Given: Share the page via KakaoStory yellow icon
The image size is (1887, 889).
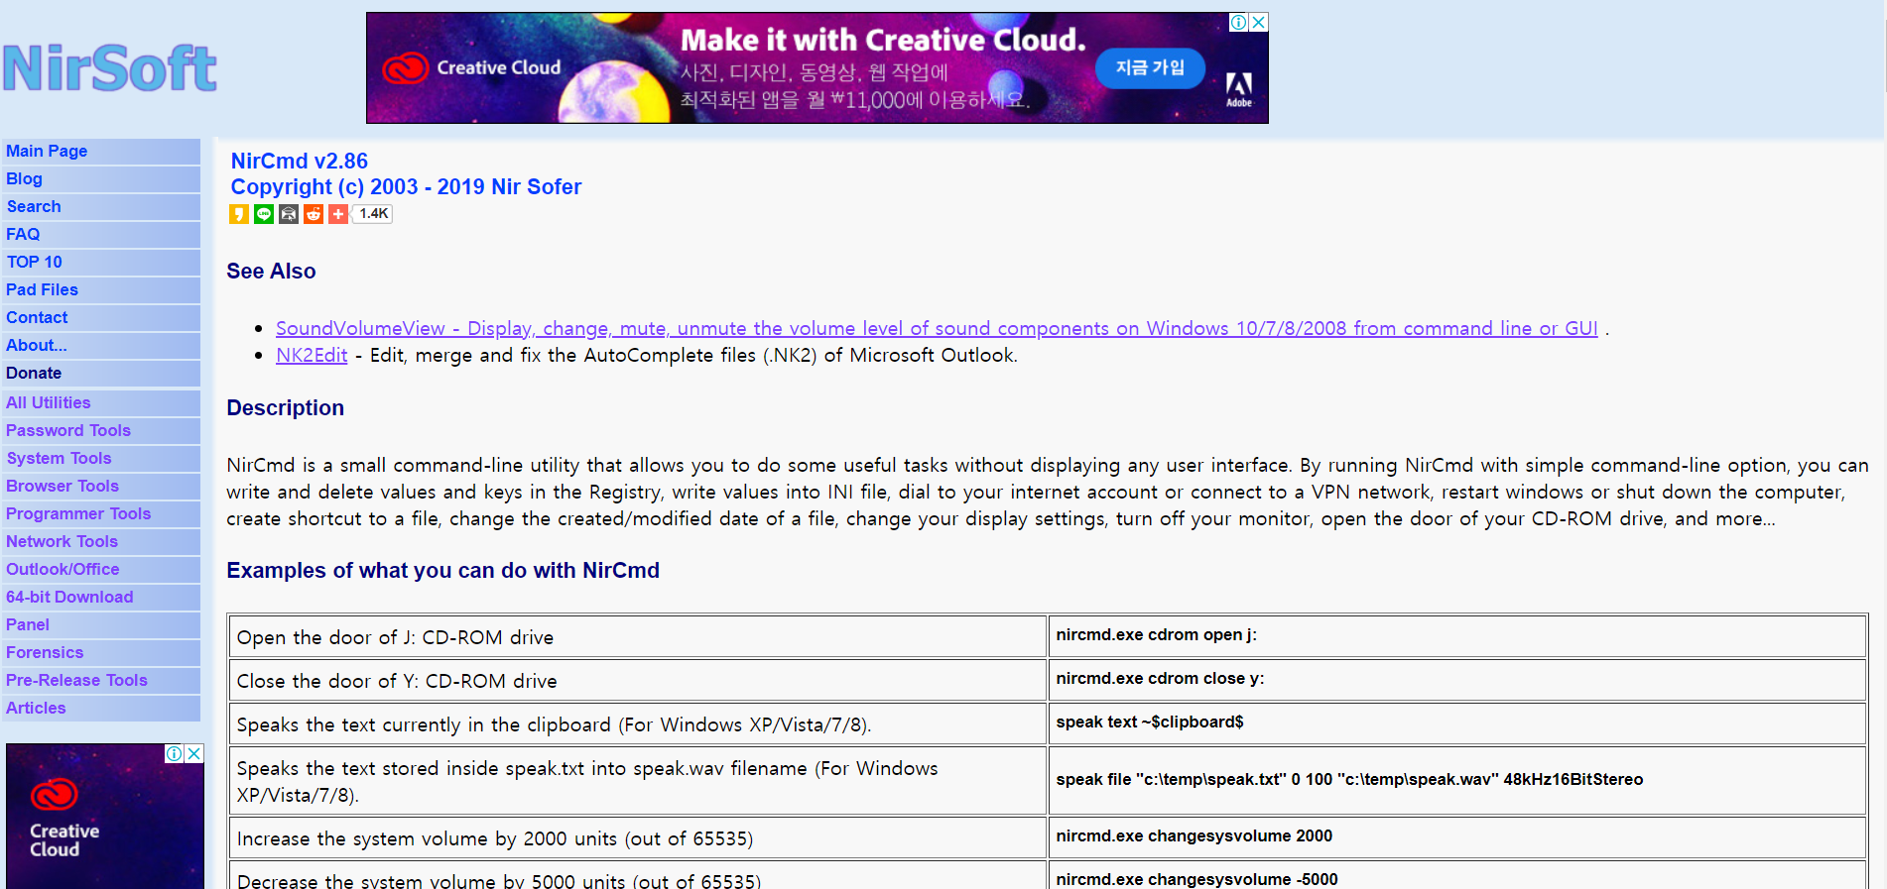Looking at the screenshot, I should coord(238,214).
